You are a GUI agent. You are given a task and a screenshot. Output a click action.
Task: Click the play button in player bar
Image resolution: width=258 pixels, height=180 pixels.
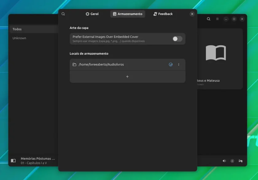(x=232, y=161)
